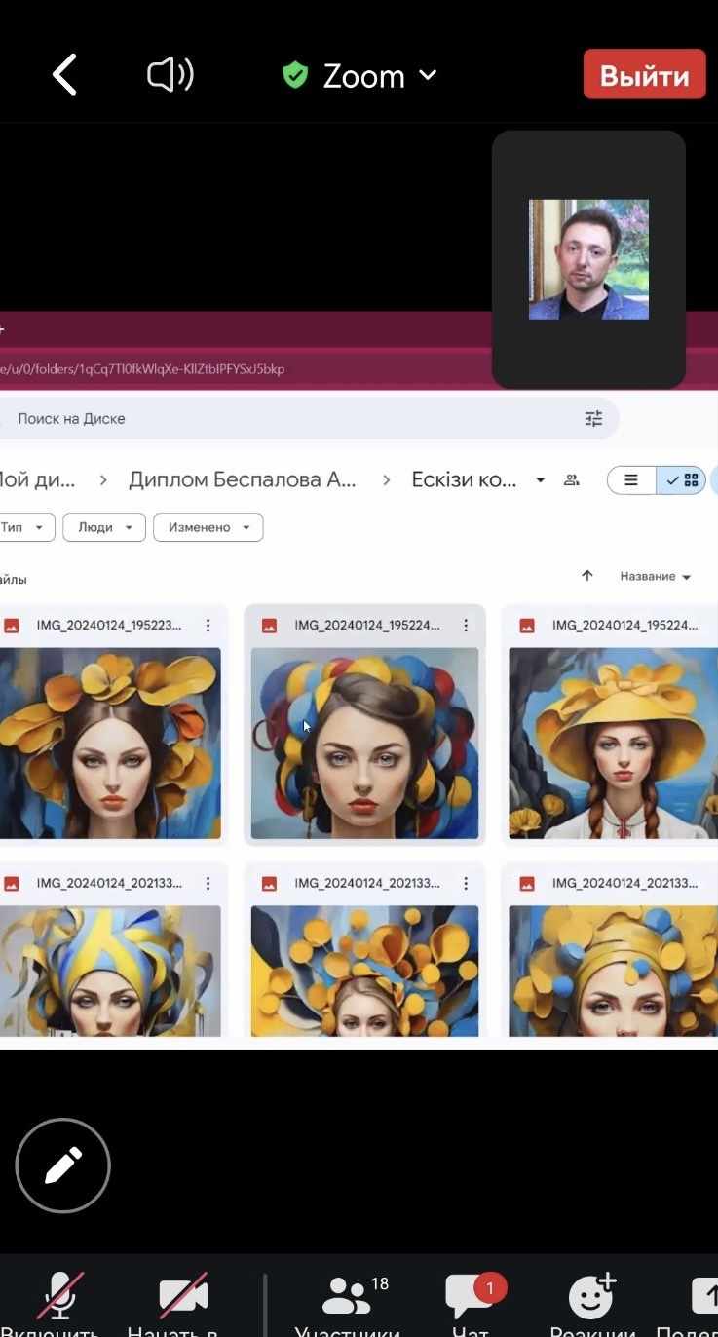Click the Поиск на Диске search field
Screen dimensions: 718x1337
(292, 419)
